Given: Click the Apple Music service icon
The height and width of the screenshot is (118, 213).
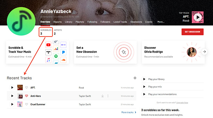Looking at the screenshot, I should [x=48, y=60].
